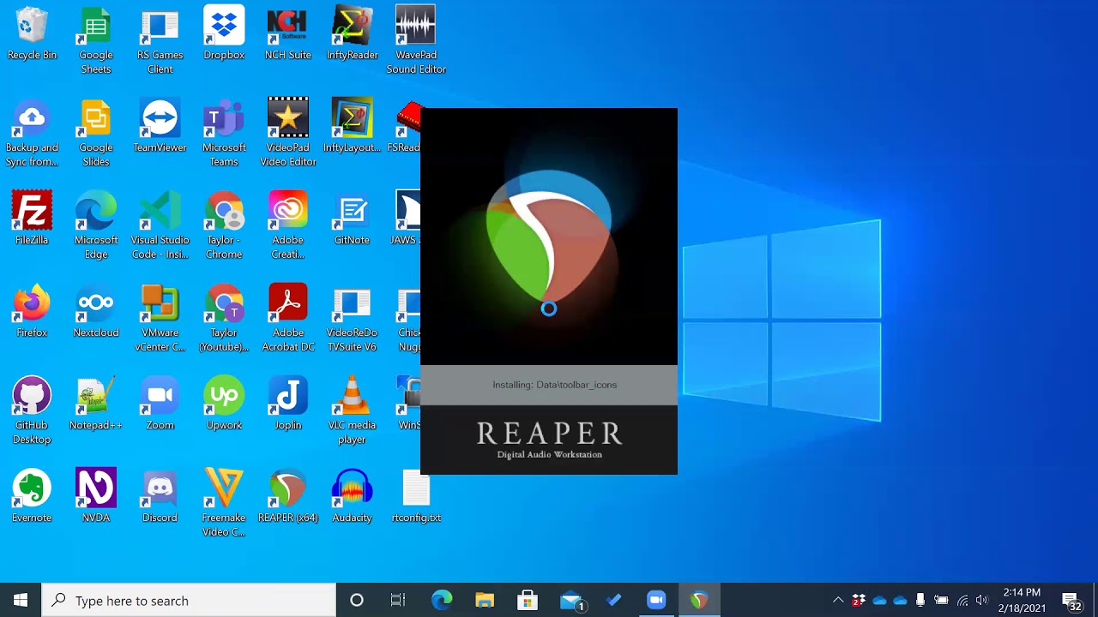Open the Wi-Fi network flyout
The width and height of the screenshot is (1098, 617).
[x=962, y=600]
